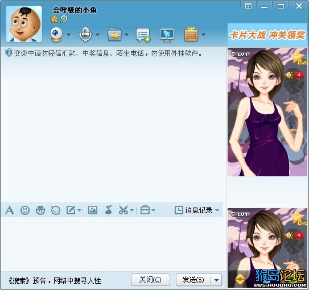Image resolution: width=309 pixels, height=290 pixels.
Task: Send a window shake icon
Action: click(x=56, y=210)
